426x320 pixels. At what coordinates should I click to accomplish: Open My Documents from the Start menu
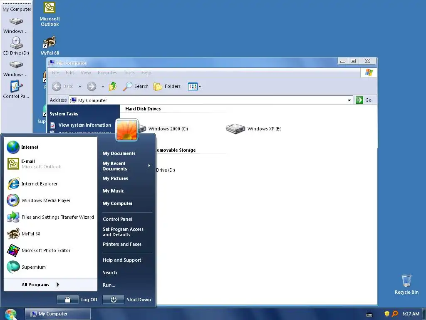[x=119, y=153]
